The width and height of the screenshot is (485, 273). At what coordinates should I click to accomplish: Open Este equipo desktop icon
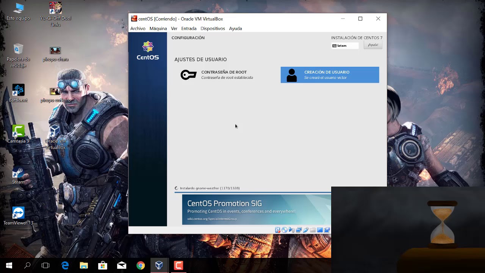click(18, 11)
